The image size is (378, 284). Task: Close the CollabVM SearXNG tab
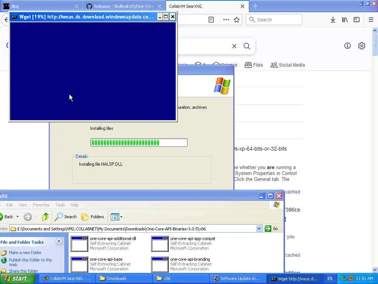[x=243, y=6]
